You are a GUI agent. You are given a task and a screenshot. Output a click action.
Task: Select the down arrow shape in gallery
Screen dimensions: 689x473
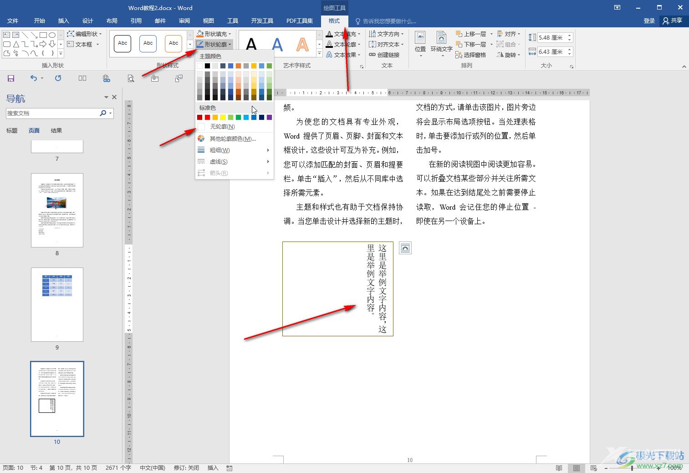point(52,44)
